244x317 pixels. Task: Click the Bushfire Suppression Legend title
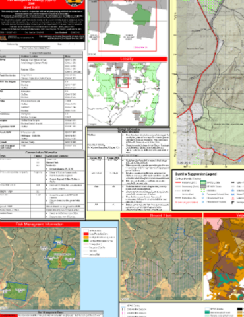coord(196,174)
